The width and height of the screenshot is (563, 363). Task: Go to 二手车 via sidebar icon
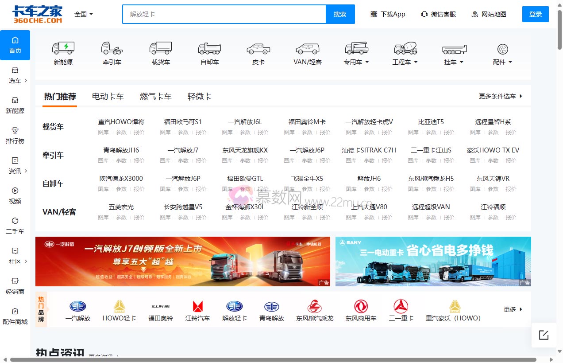click(x=15, y=226)
